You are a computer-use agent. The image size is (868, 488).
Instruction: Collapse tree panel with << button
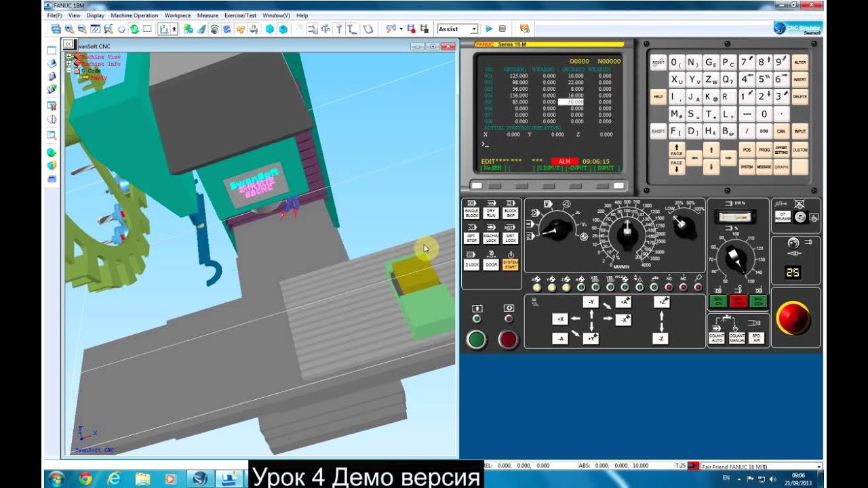click(x=68, y=44)
